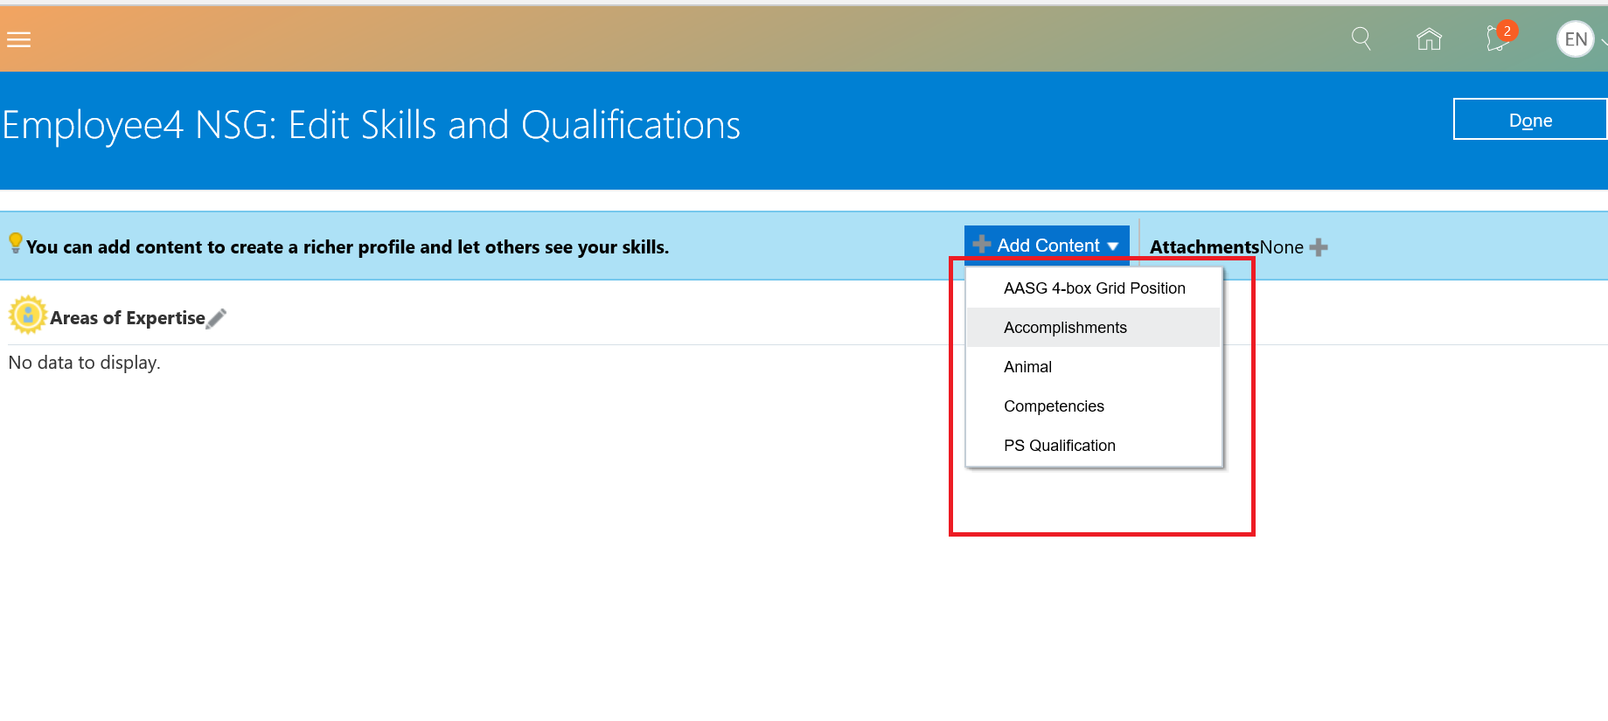The width and height of the screenshot is (1608, 721).
Task: Open the EN user profile menu
Action: [1576, 39]
